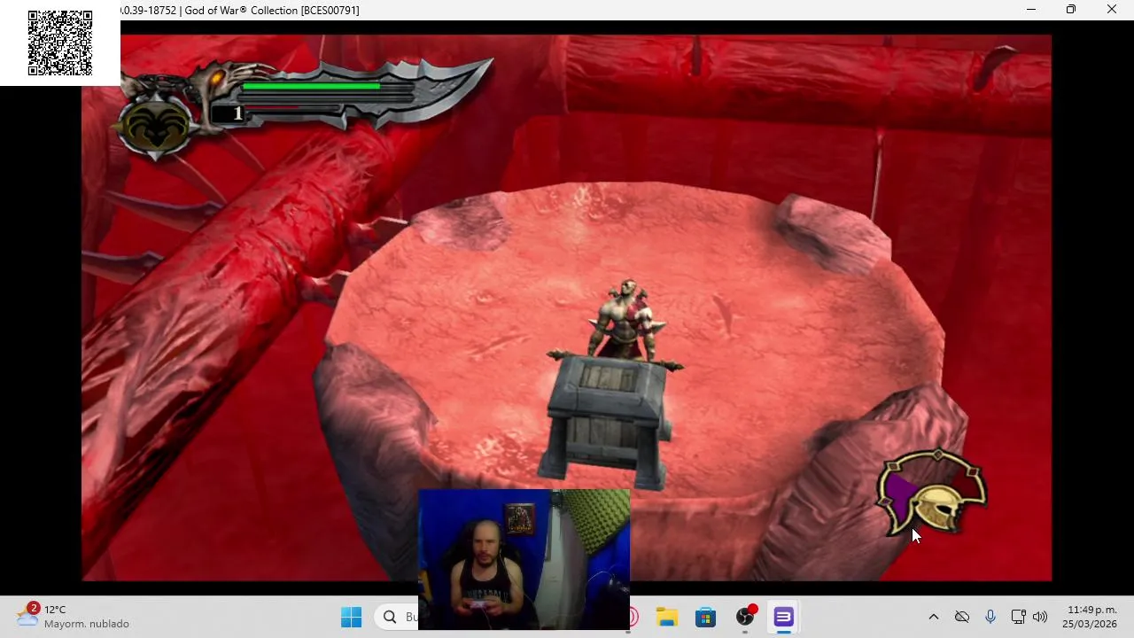Open File Explorer from the taskbar
Screen dimensions: 1134x638
pos(667,617)
